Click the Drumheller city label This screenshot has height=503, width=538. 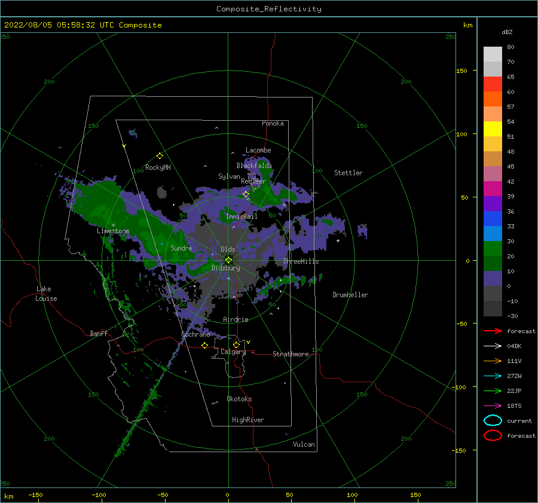pos(350,295)
